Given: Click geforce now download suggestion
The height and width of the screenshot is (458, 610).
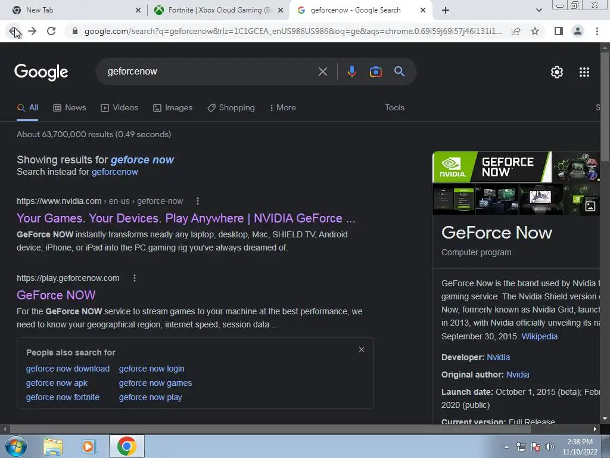Looking at the screenshot, I should [x=68, y=369].
